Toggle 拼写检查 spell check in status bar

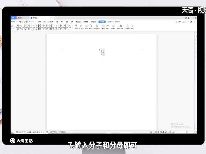point(54,132)
